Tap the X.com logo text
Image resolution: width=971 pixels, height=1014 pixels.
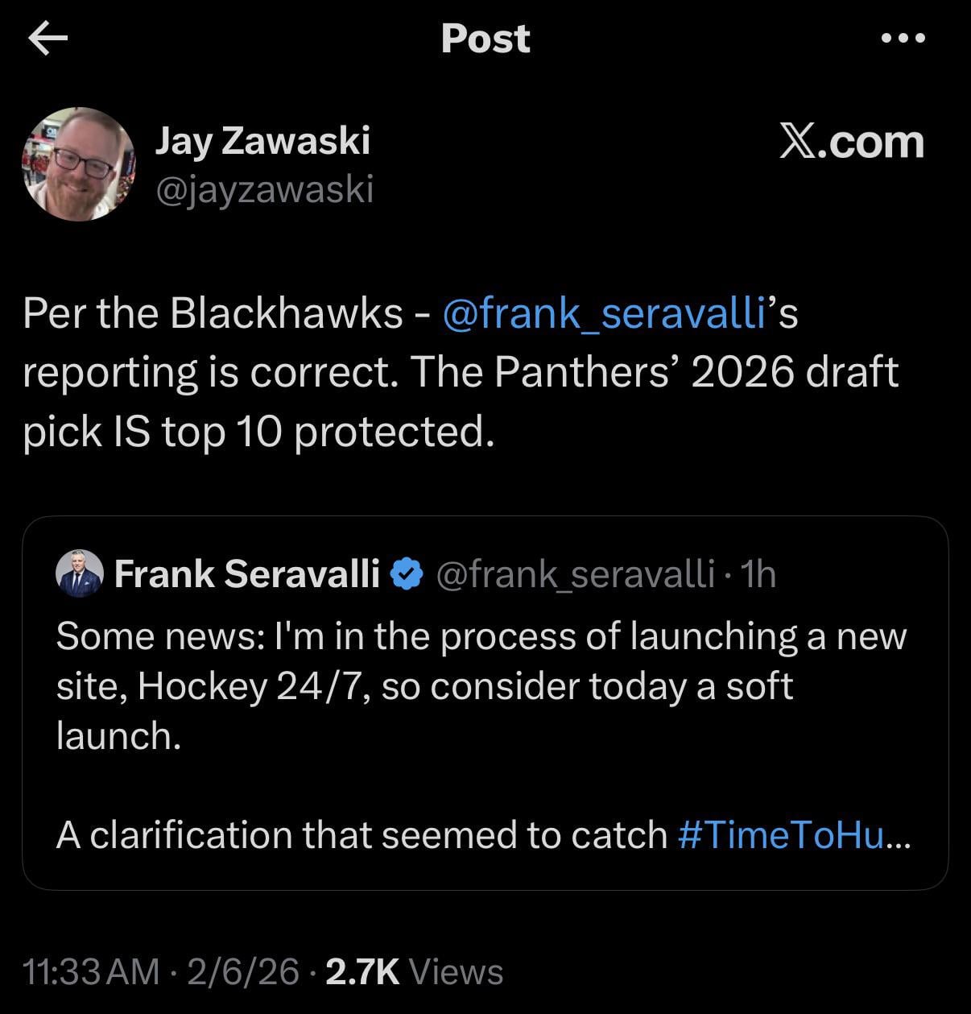tap(851, 142)
